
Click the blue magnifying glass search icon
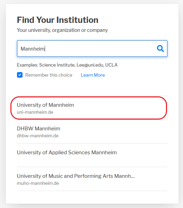point(160,49)
